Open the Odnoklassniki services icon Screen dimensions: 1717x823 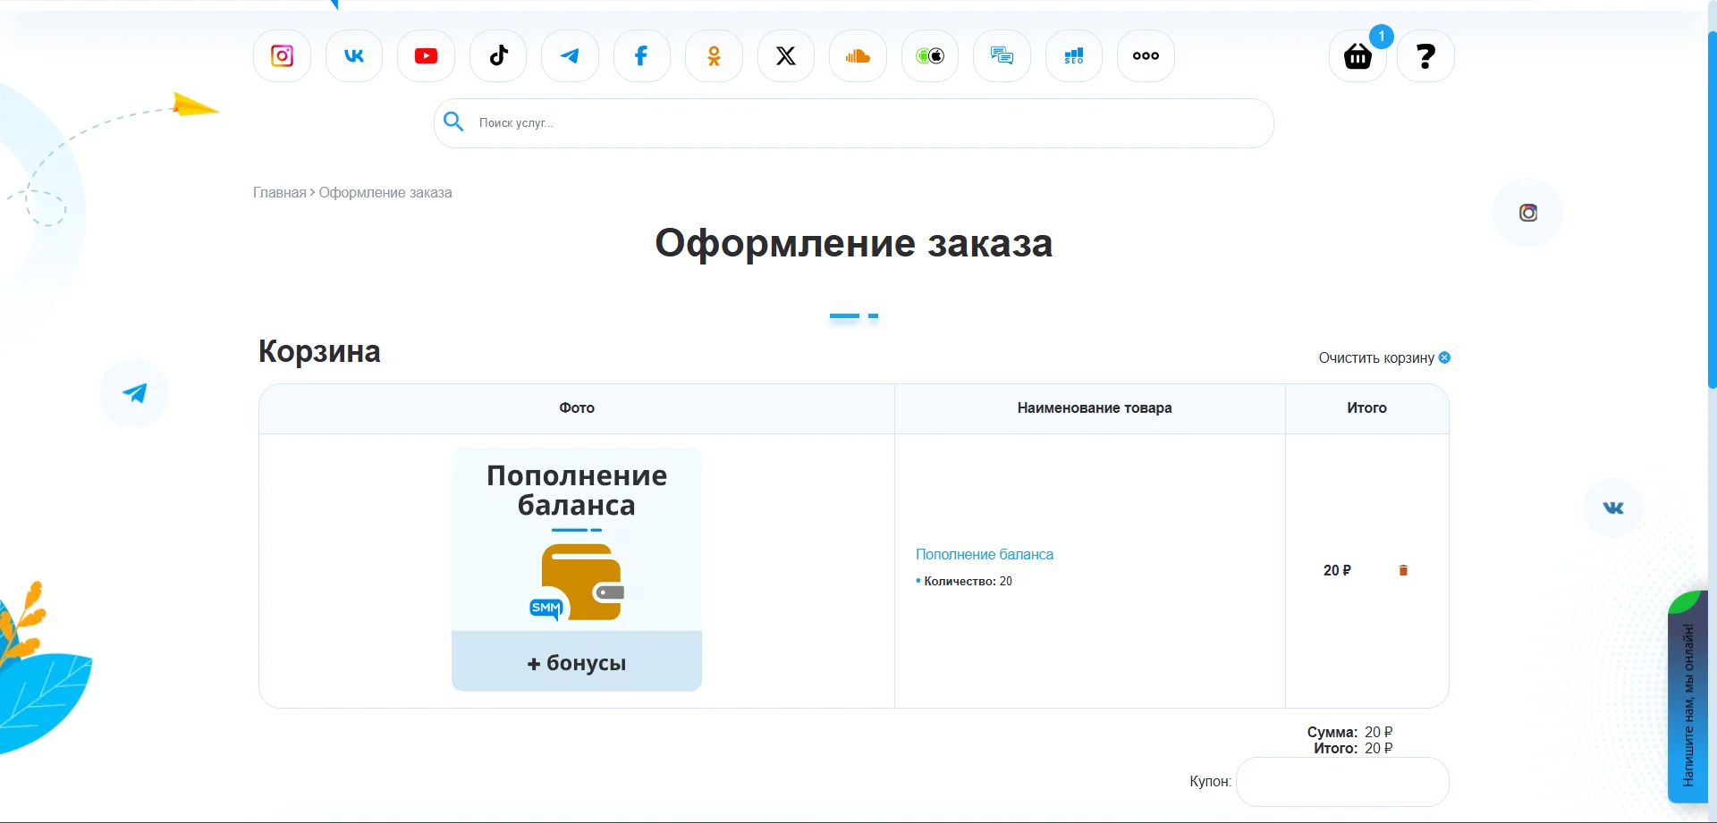[x=714, y=56]
